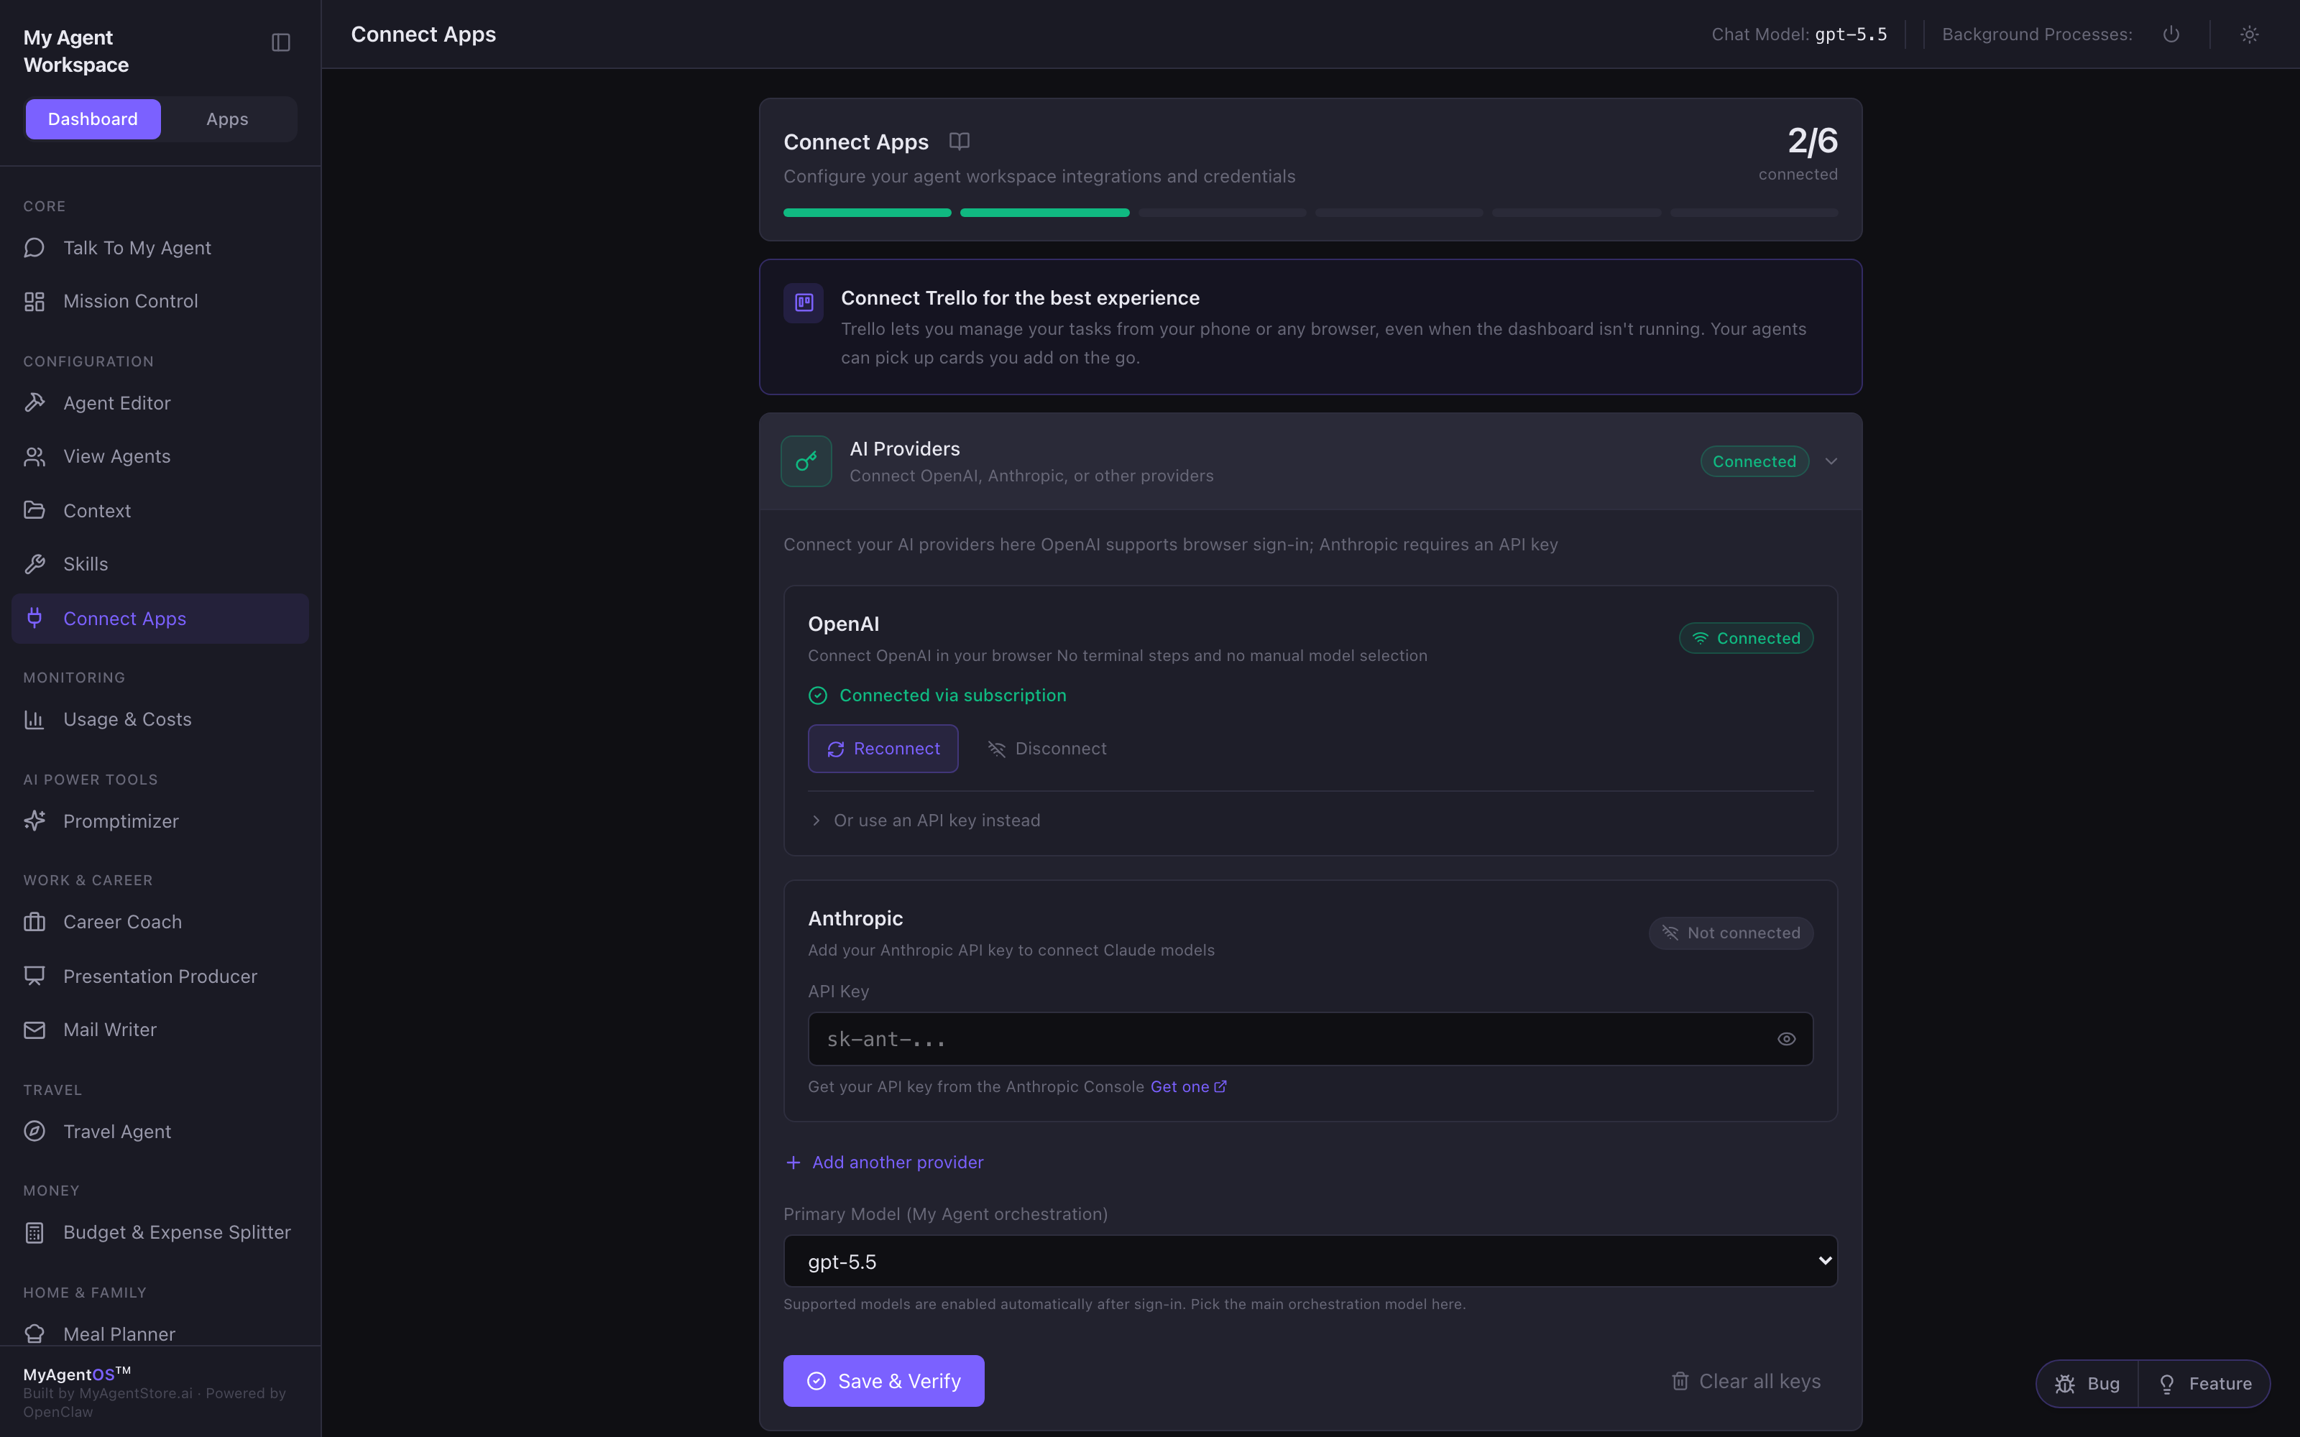This screenshot has width=2300, height=1437.
Task: Switch to the Dashboard tab
Action: coord(93,119)
